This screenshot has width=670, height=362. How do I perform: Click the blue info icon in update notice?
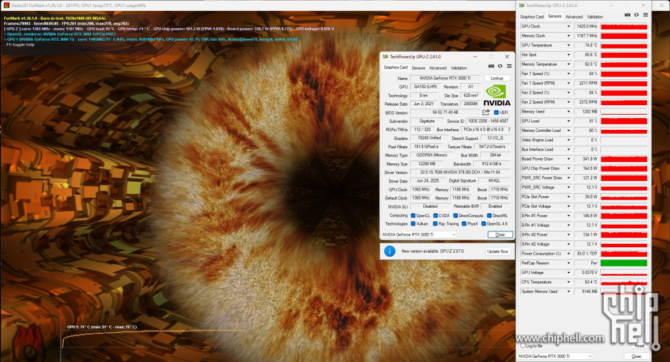click(x=390, y=251)
